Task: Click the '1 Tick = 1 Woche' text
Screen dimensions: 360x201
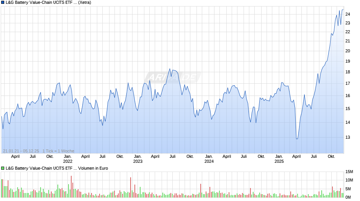Action: [x=58, y=151]
